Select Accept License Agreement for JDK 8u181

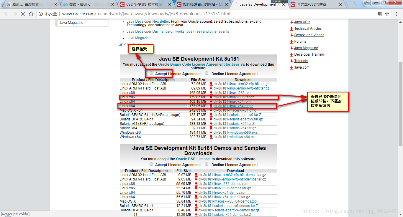(151, 73)
